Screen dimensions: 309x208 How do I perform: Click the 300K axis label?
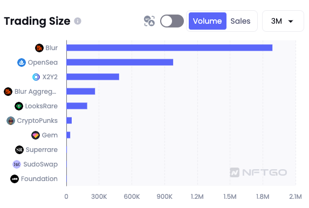click(99, 197)
